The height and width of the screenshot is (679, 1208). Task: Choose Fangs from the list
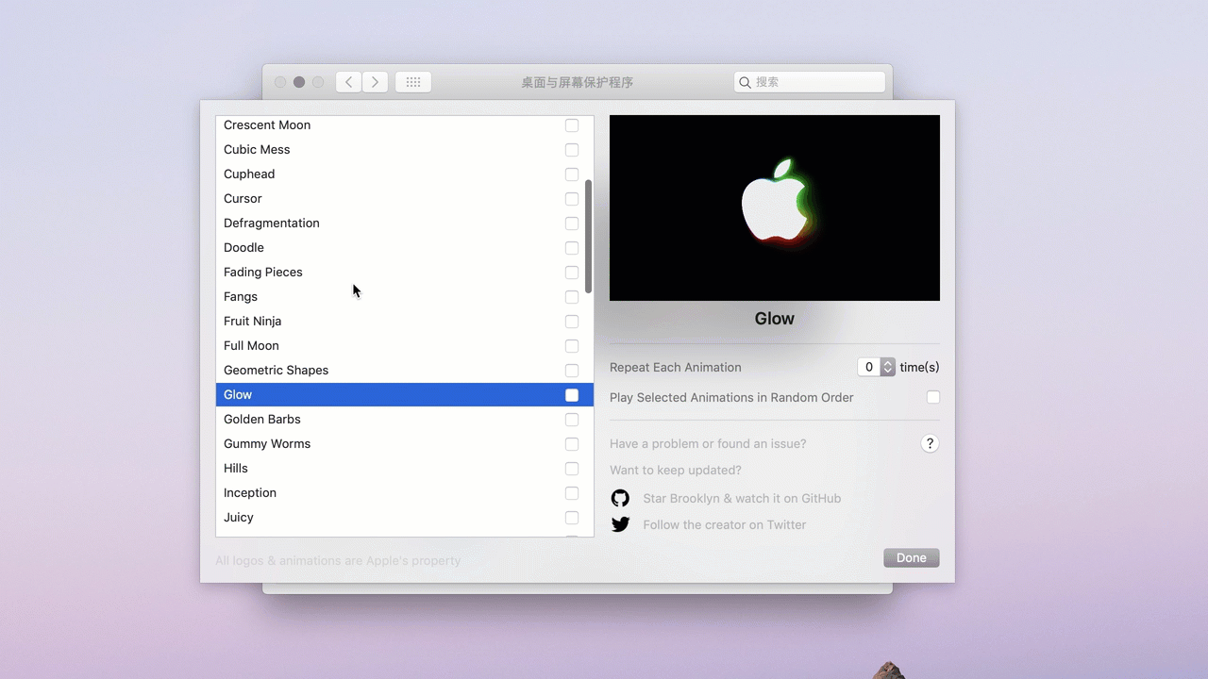coord(405,297)
